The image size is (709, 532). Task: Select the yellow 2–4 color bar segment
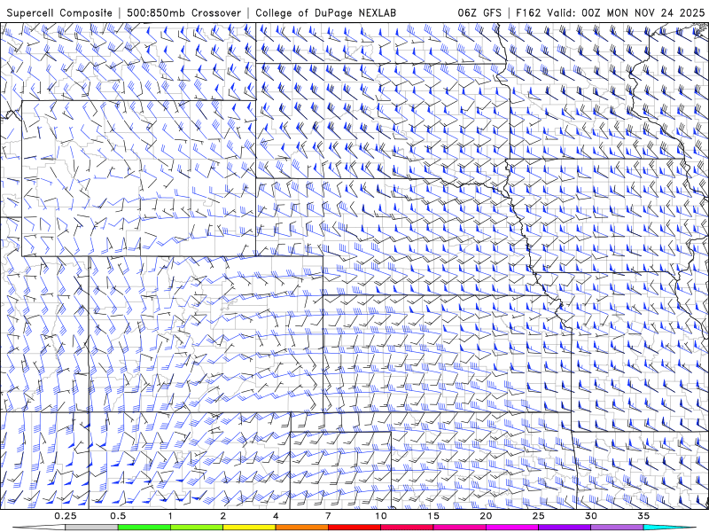[249, 528]
